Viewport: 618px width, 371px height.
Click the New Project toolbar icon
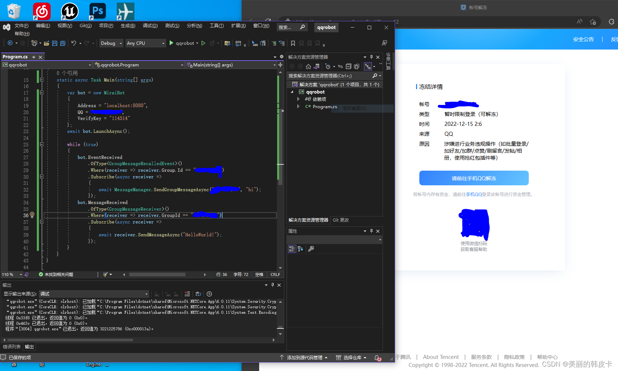34,43
